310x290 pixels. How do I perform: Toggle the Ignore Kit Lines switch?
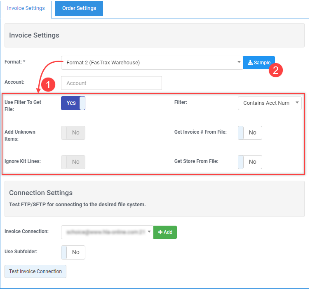(73, 162)
